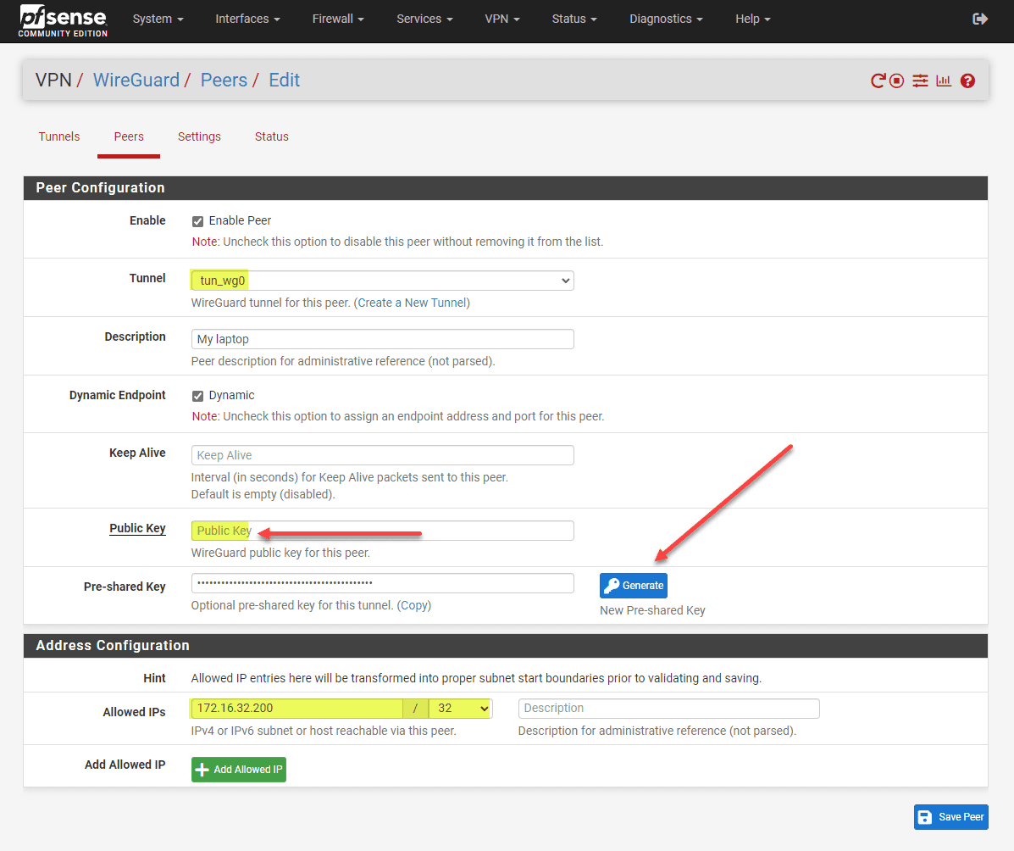
Task: Open the Firewall menu
Action: [337, 19]
